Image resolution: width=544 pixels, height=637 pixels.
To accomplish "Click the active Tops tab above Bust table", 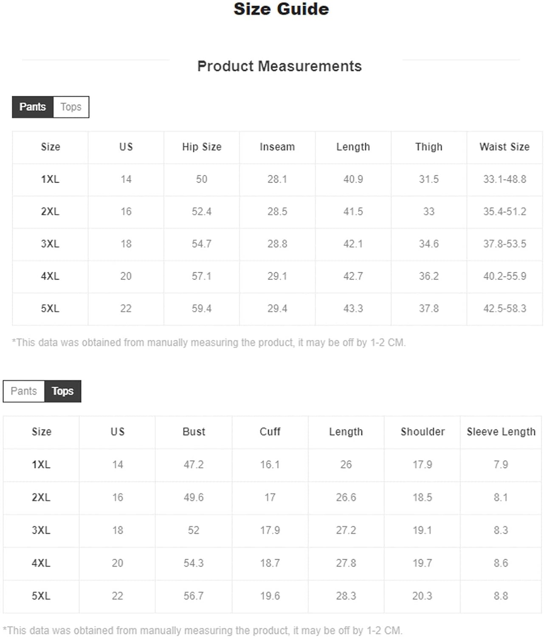I will point(62,391).
